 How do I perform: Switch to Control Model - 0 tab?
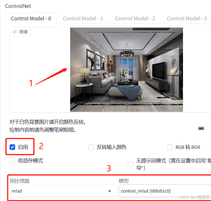31,18
